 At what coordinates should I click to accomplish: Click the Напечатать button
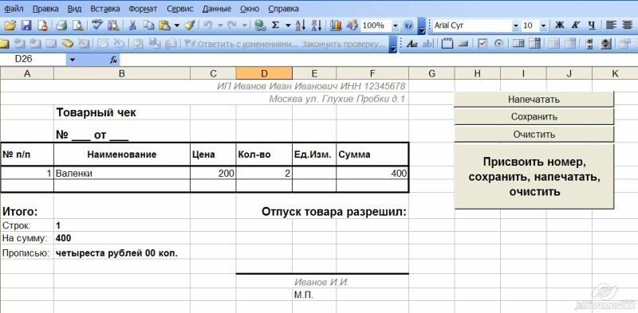534,100
